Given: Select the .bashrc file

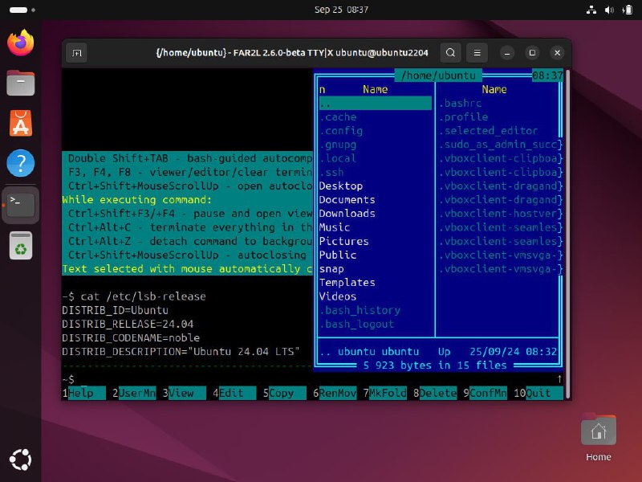Looking at the screenshot, I should tap(498, 104).
